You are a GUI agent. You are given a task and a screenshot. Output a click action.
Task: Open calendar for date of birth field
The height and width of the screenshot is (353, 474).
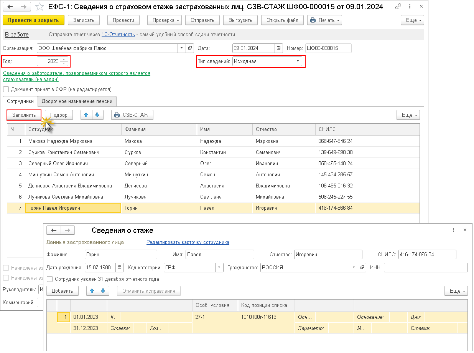pos(120,267)
